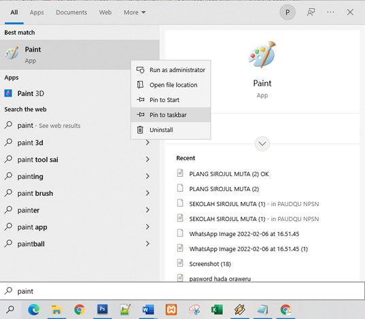Expand paint 3d web suggestion arrow
Image resolution: width=365 pixels, height=319 pixels.
[147, 142]
